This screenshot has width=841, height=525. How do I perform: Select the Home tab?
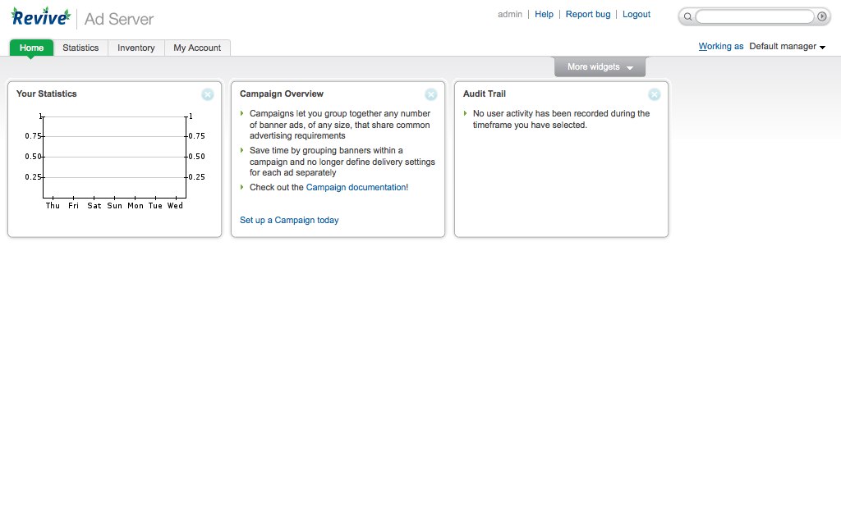30,48
